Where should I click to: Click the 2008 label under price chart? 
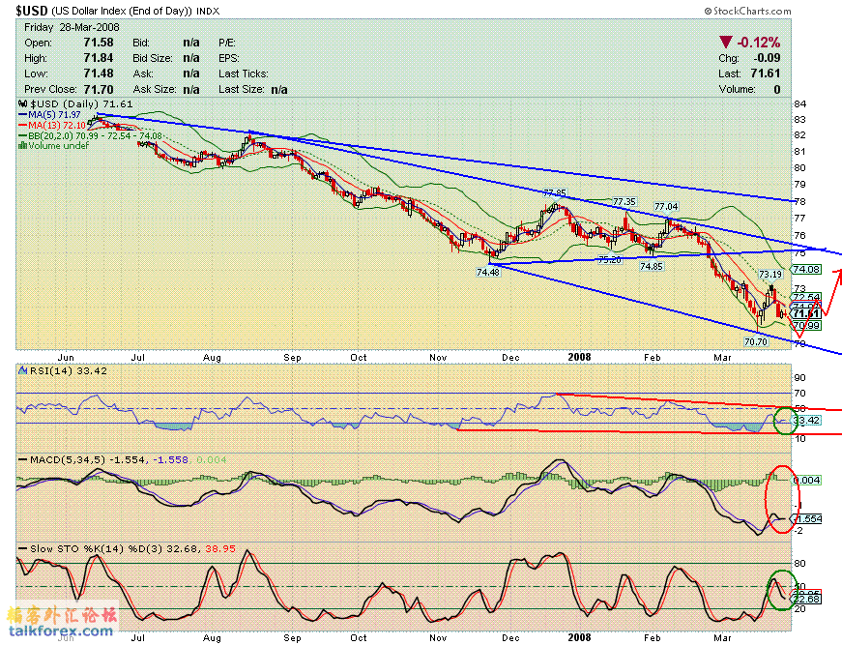pyautogui.click(x=579, y=357)
